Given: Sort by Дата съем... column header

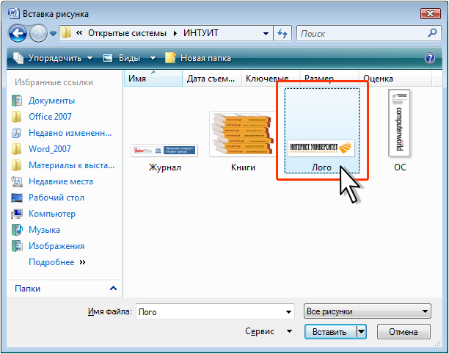Looking at the screenshot, I should pos(211,79).
